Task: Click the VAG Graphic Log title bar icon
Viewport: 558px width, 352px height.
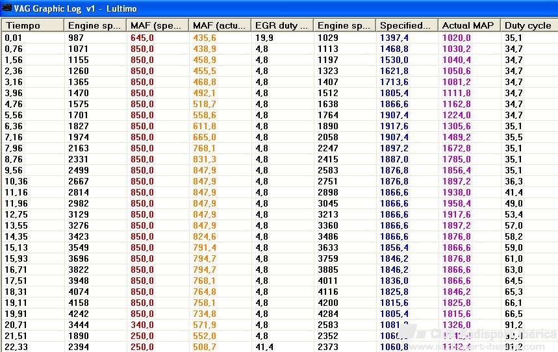Action: click(x=6, y=8)
